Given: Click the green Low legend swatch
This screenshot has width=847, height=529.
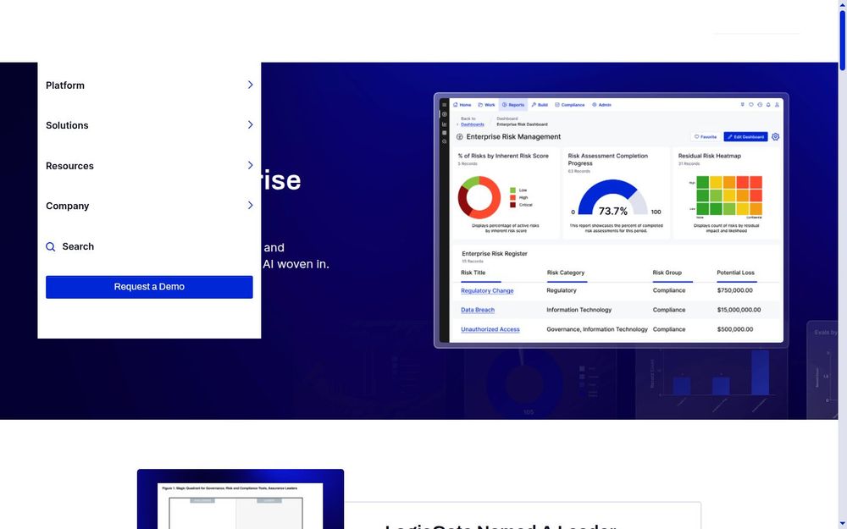Looking at the screenshot, I should (512, 190).
